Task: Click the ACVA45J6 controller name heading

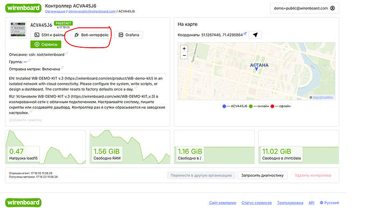Action: point(41,25)
